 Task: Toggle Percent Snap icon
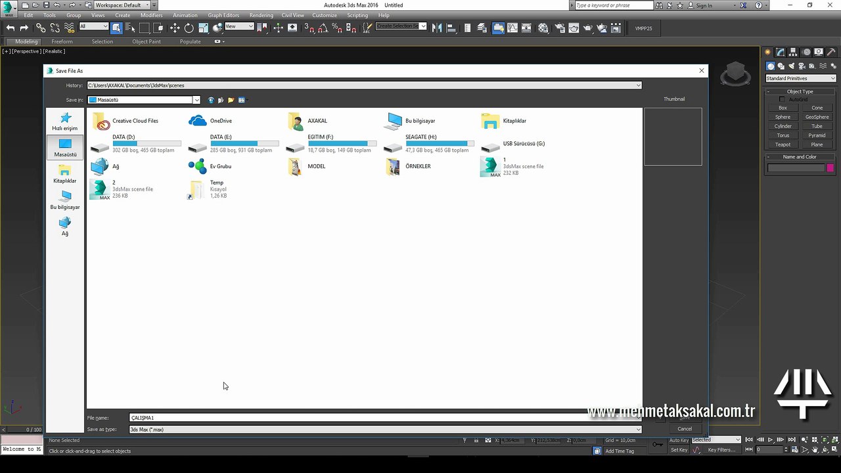[x=337, y=28]
